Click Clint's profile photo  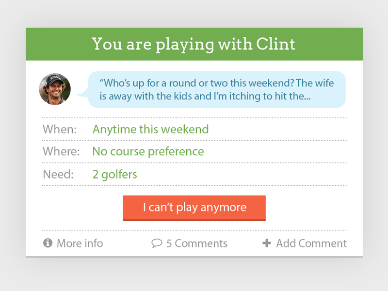click(x=54, y=89)
